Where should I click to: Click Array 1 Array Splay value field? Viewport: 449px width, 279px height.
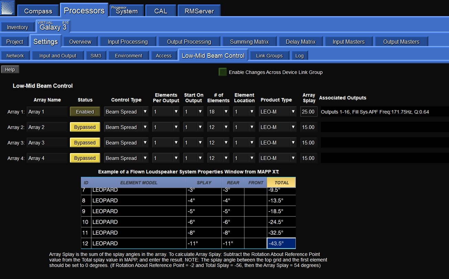pyautogui.click(x=309, y=112)
